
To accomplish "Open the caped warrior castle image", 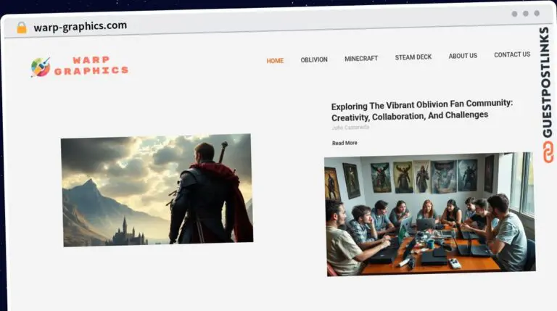I will point(157,190).
